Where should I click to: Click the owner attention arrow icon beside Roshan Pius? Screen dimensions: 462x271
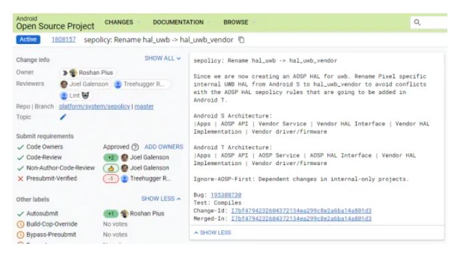(65, 73)
